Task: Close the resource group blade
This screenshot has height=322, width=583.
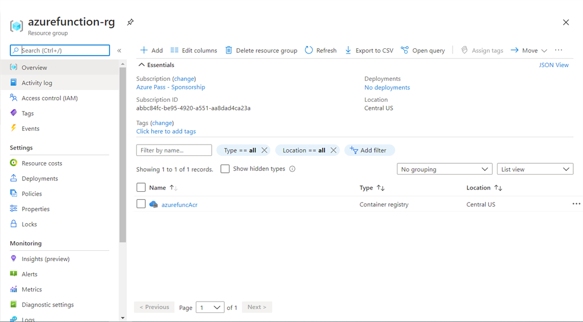Action: [x=566, y=22]
